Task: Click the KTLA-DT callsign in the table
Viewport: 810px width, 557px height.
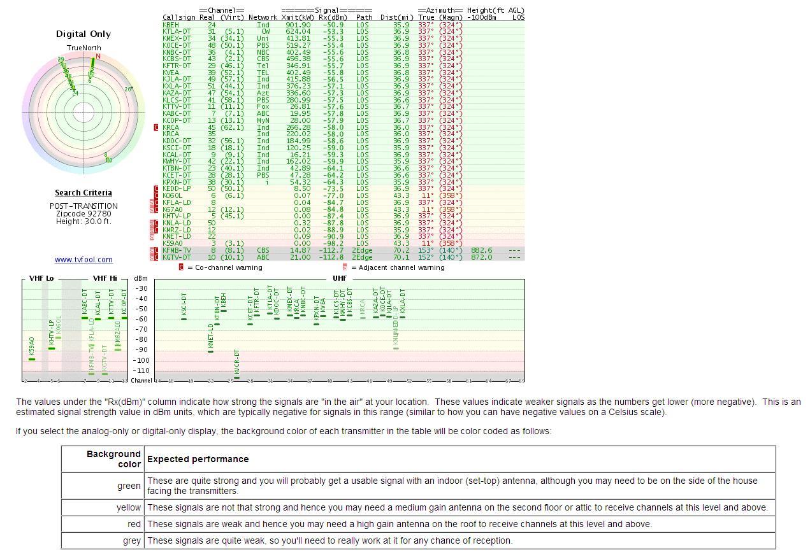Action: coord(177,31)
